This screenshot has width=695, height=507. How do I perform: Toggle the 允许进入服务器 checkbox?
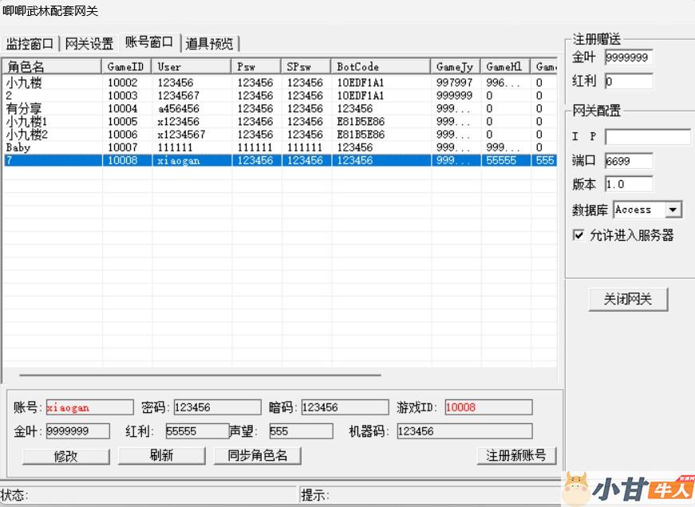click(x=578, y=235)
